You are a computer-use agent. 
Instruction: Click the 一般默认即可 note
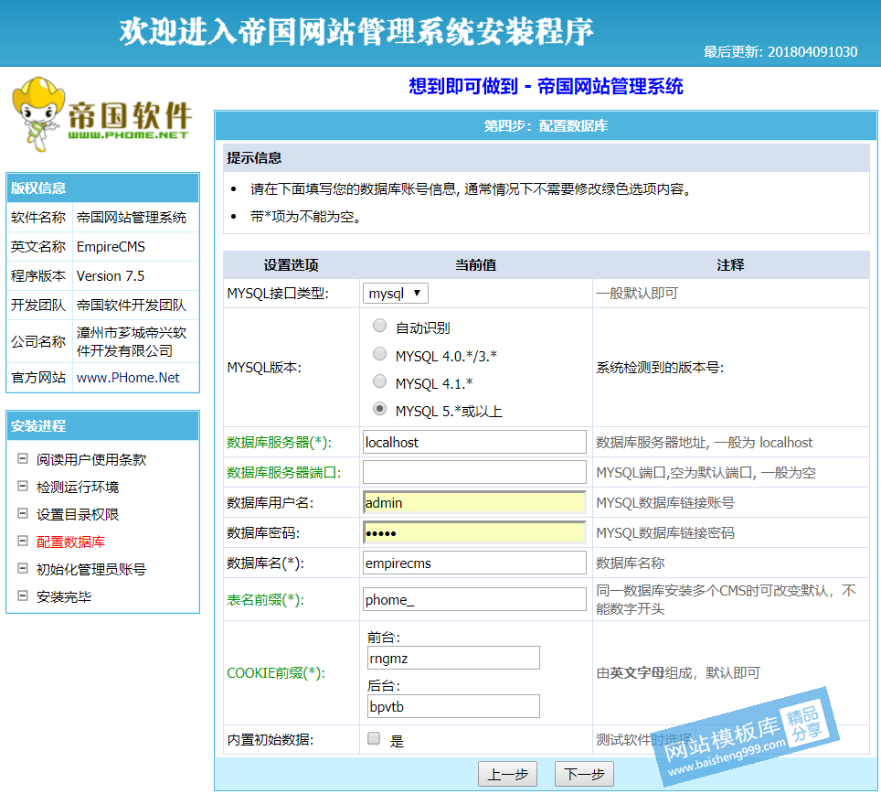tap(637, 294)
